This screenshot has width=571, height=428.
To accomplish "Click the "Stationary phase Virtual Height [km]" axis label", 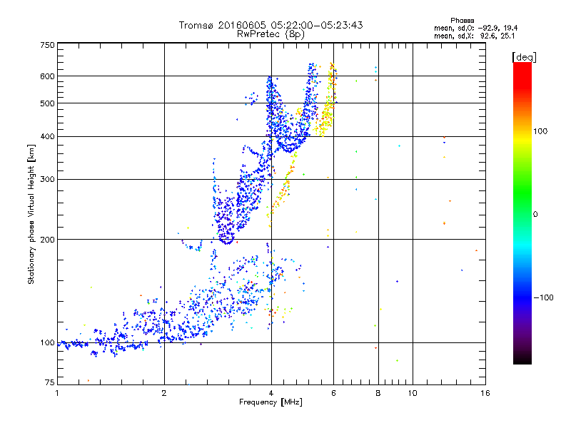I will coord(31,215).
